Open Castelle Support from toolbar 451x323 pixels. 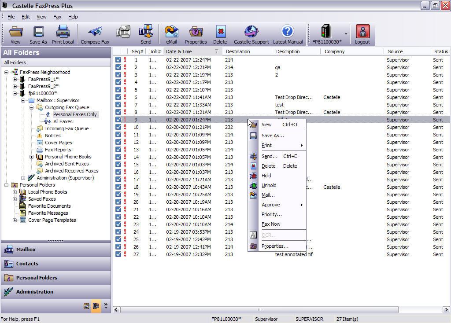tap(251, 33)
